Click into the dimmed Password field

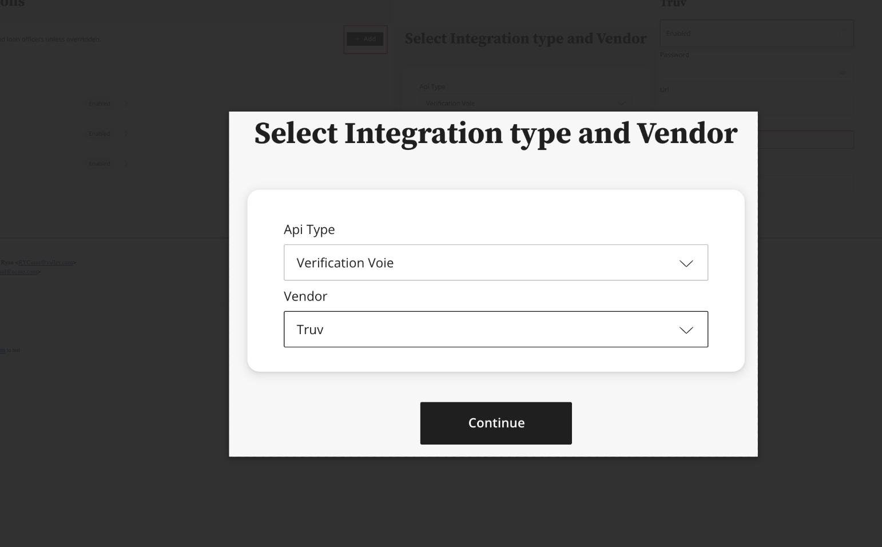(749, 73)
